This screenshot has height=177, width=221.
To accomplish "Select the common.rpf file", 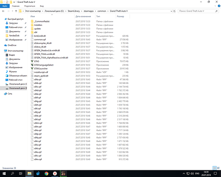I will [40, 39].
